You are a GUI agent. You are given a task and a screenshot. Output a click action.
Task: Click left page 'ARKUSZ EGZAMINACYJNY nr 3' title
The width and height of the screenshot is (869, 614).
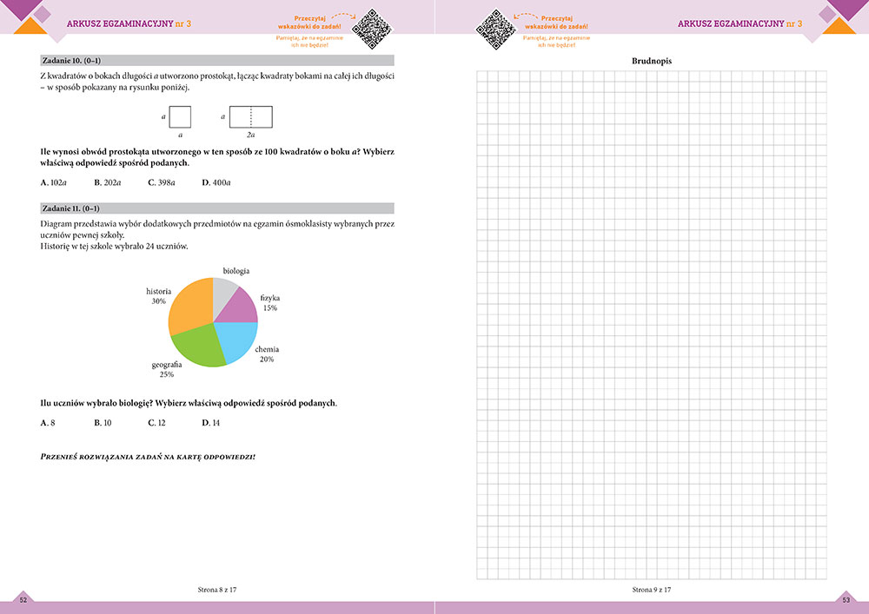pos(129,23)
